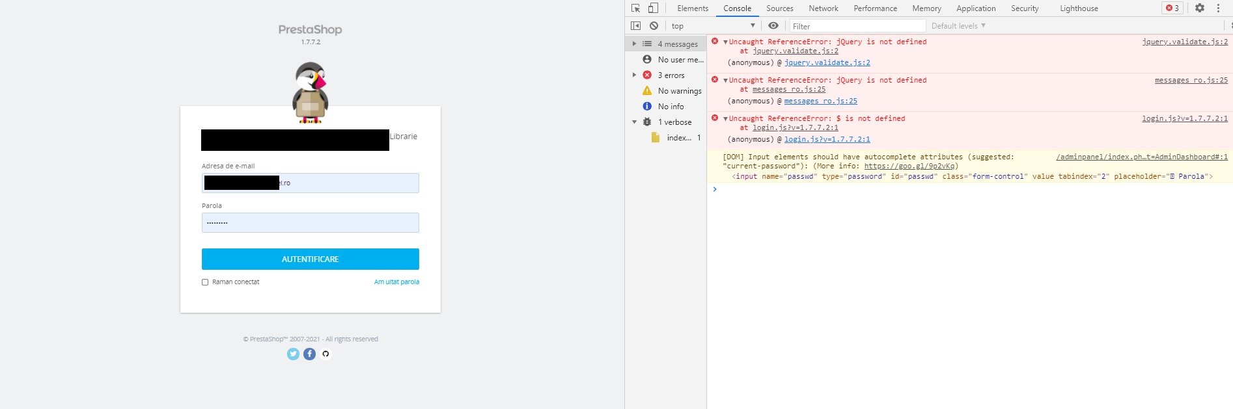Viewport: 1233px width, 409px height.
Task: Open the adminpanel index.php AdminDashboard source link
Action: point(1142,157)
